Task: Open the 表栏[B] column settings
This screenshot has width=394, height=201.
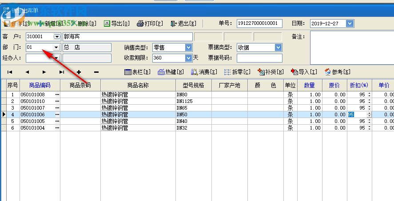Action: click(x=137, y=72)
